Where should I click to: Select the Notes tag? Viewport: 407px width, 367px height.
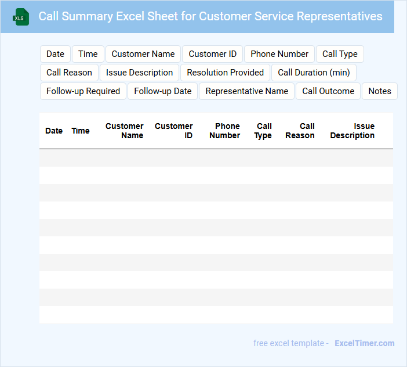(x=380, y=91)
